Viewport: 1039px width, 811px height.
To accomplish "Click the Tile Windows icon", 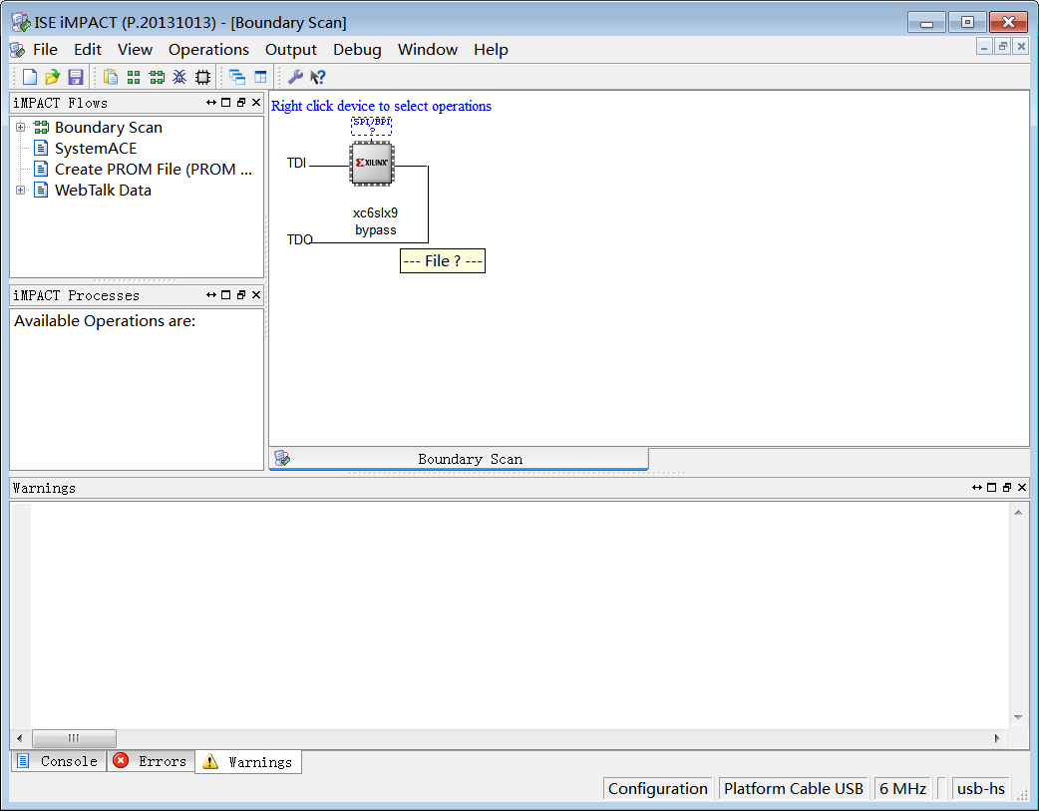I will coord(259,76).
